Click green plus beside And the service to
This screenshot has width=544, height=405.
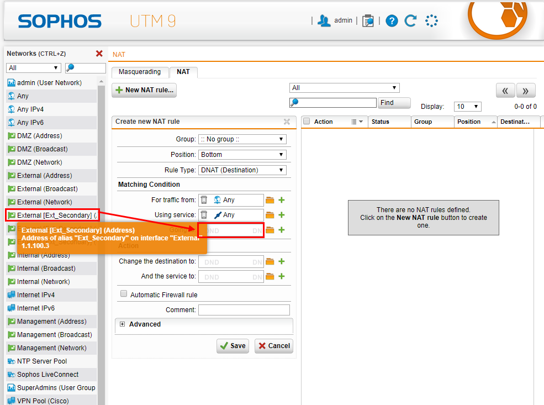point(282,276)
